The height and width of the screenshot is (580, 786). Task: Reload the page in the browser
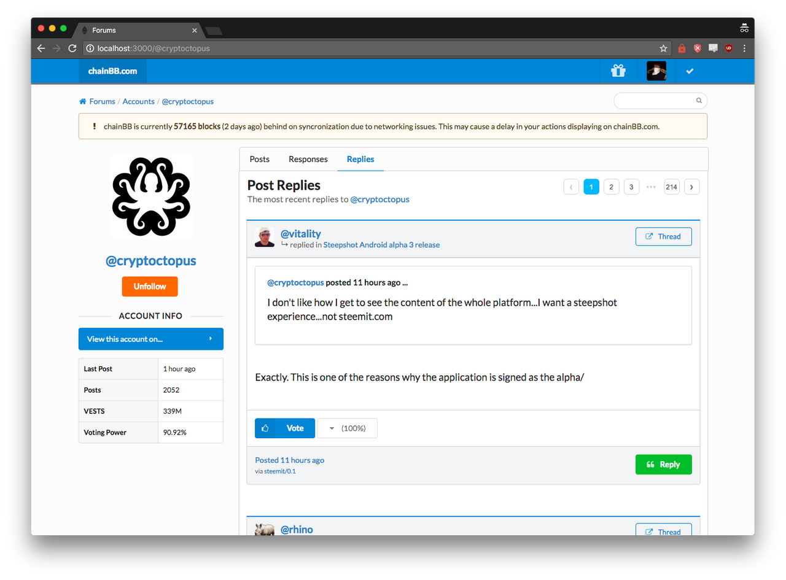[x=72, y=48]
